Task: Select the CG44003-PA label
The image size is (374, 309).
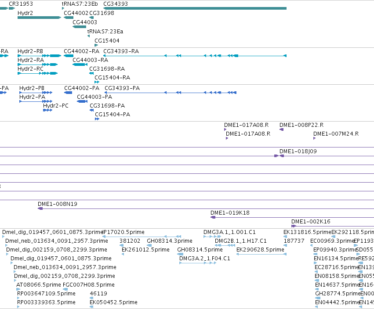Action: (x=94, y=97)
